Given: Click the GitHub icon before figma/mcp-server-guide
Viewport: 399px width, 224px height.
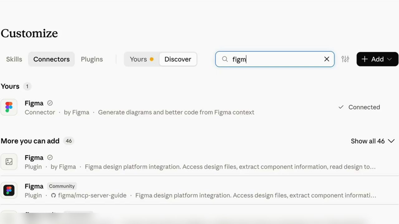Looking at the screenshot, I should [x=53, y=195].
